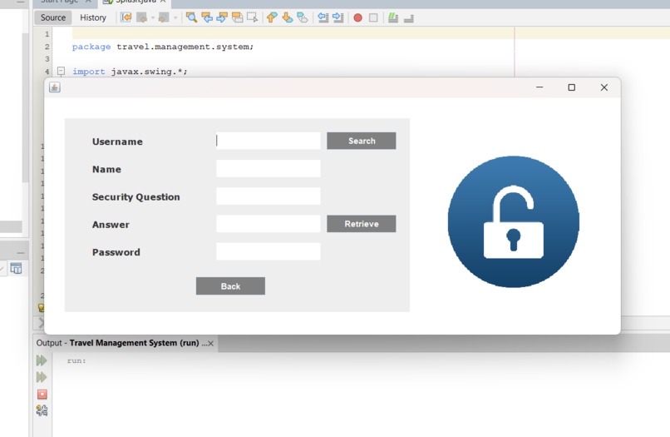Click the Retrieve button
Image resolution: width=670 pixels, height=437 pixels.
362,224
